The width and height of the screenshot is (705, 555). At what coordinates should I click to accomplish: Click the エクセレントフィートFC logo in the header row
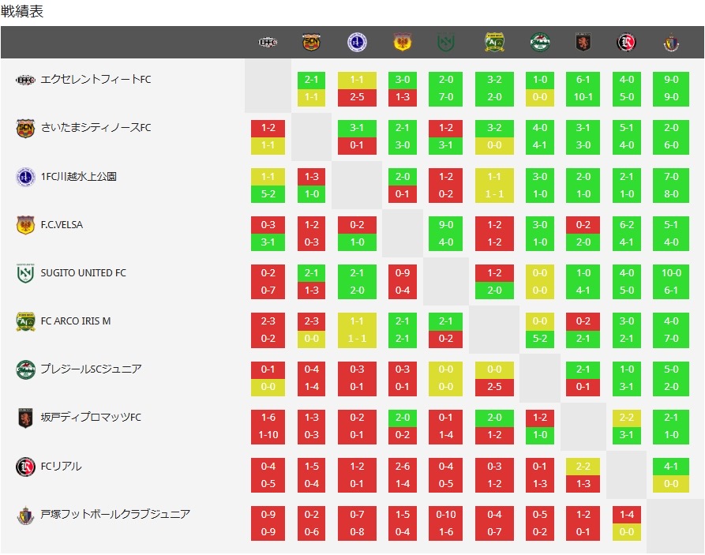pyautogui.click(x=268, y=43)
